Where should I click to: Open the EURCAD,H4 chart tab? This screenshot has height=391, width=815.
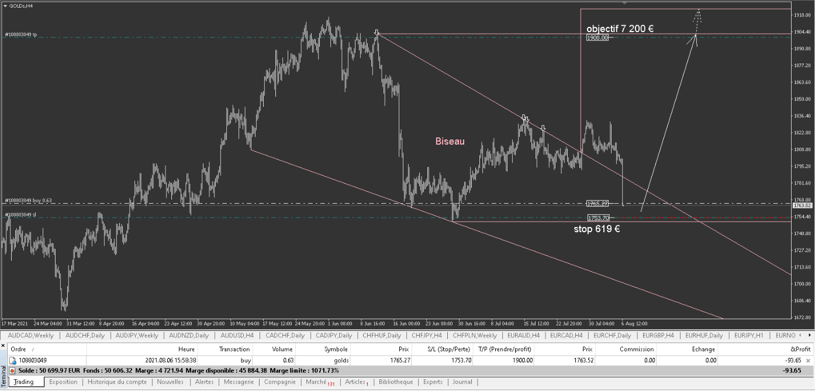568,336
